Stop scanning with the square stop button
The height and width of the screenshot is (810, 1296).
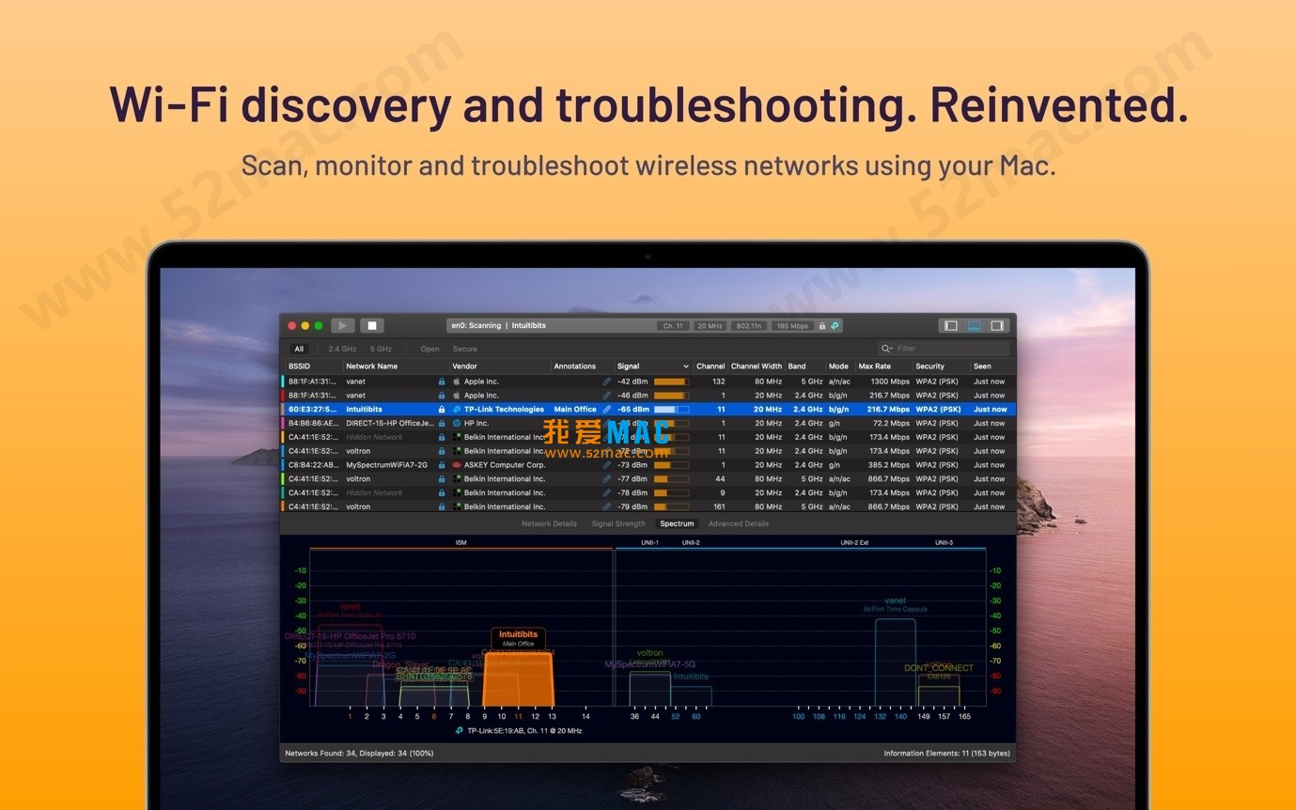pos(372,325)
